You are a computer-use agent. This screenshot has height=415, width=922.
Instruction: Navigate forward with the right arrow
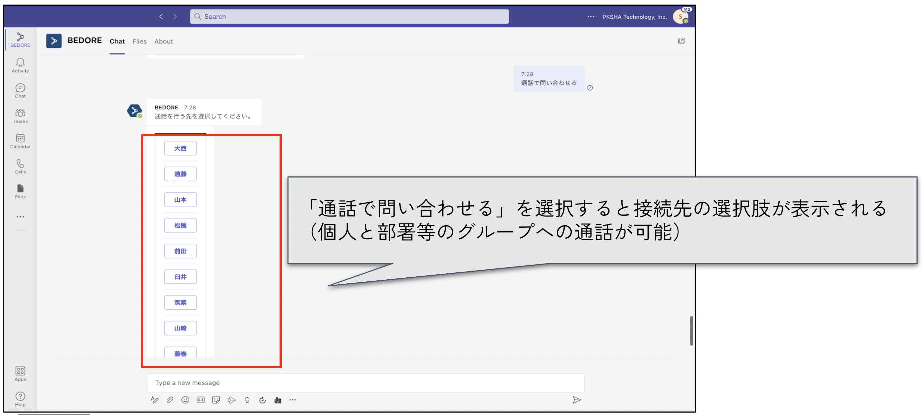[x=175, y=16]
